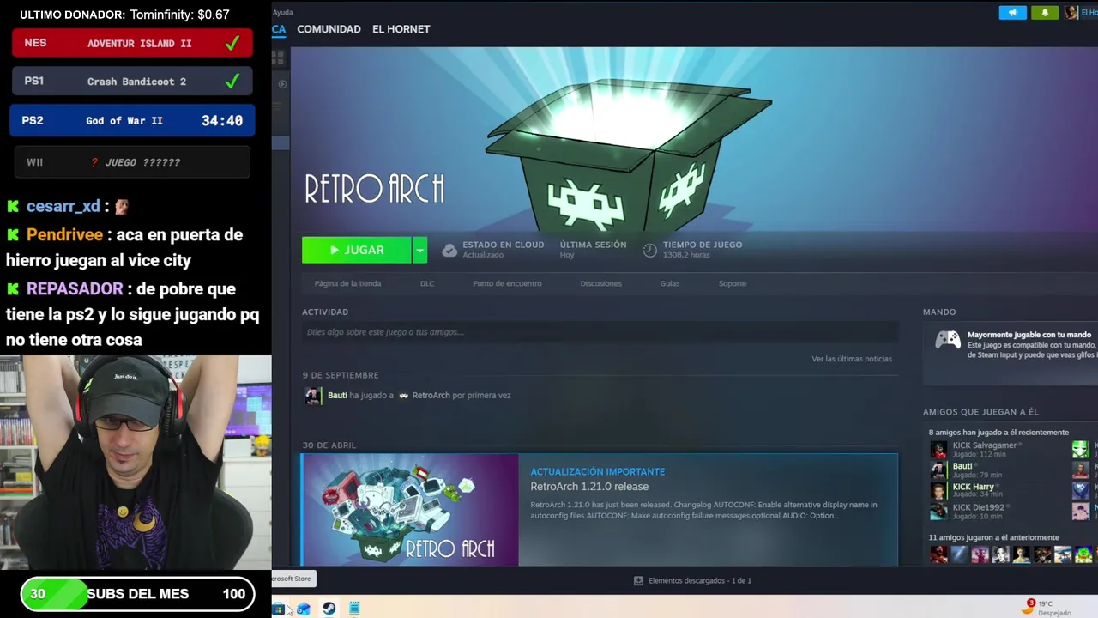Click Bauti's avatar in activity feed
1098x618 pixels.
(313, 396)
